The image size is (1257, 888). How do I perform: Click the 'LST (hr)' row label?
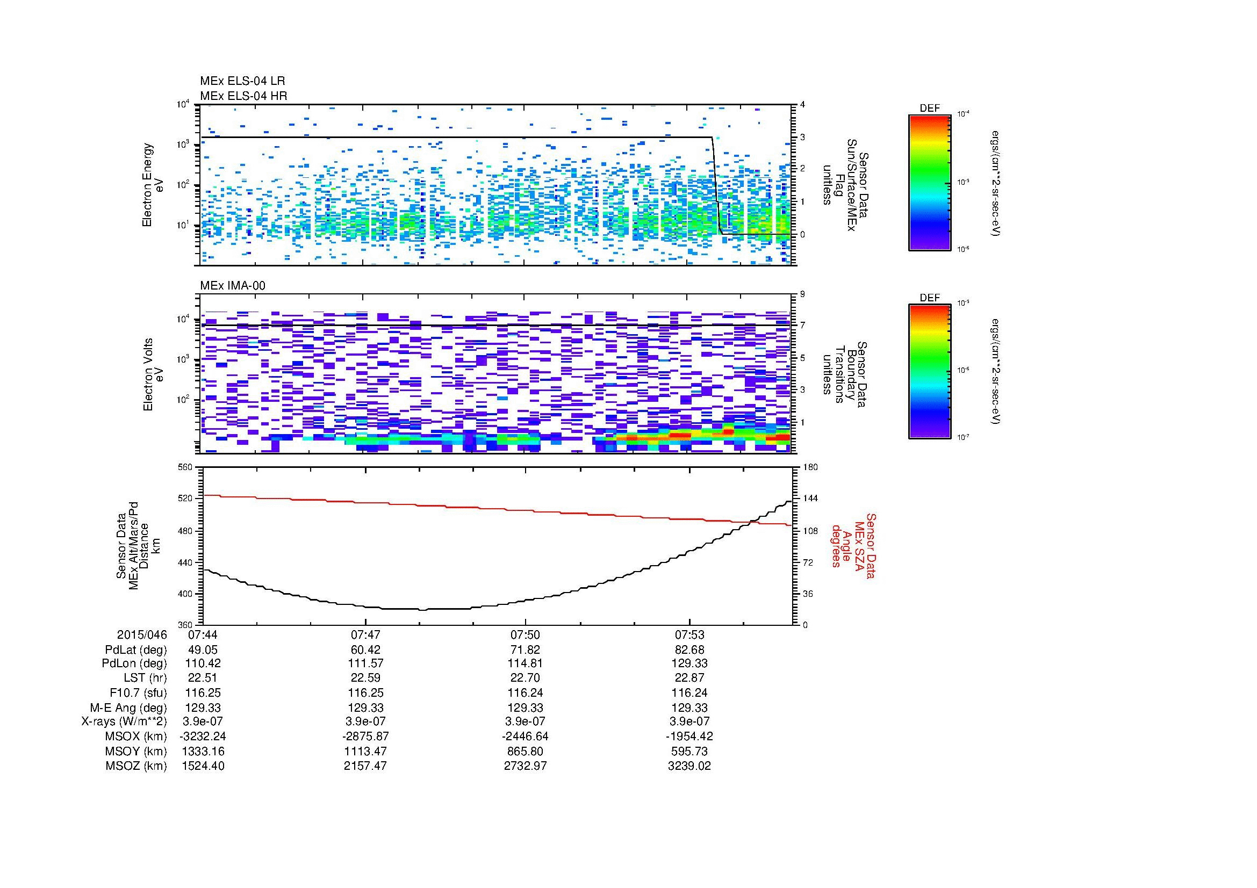point(145,678)
